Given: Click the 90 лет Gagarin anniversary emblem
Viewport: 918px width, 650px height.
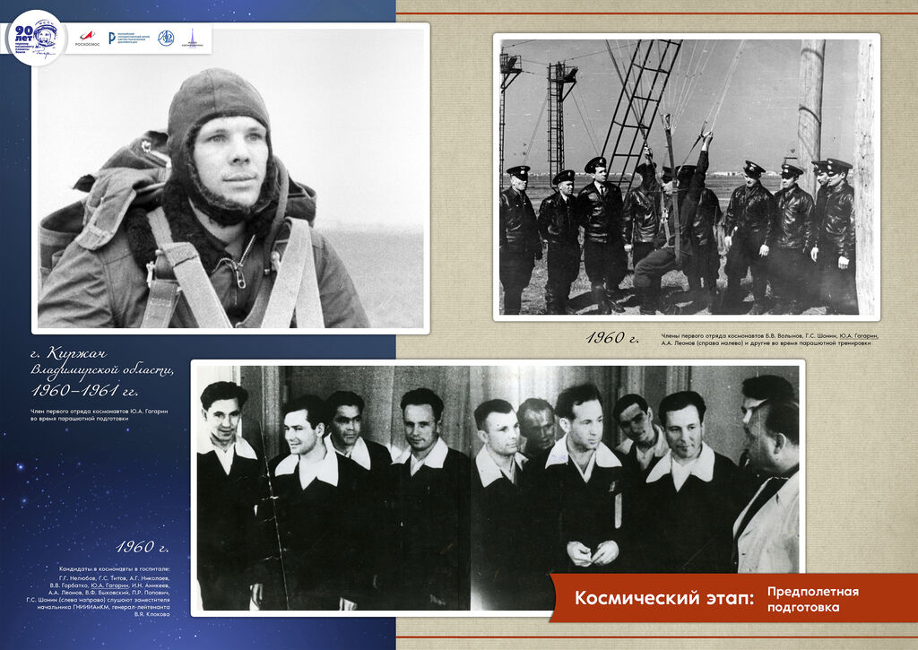Looking at the screenshot, I should 34,38.
